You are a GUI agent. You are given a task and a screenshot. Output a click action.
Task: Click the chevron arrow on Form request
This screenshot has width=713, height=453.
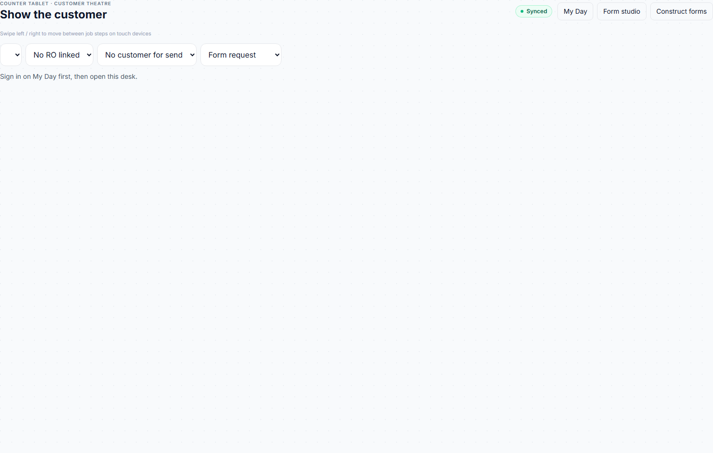tap(277, 55)
